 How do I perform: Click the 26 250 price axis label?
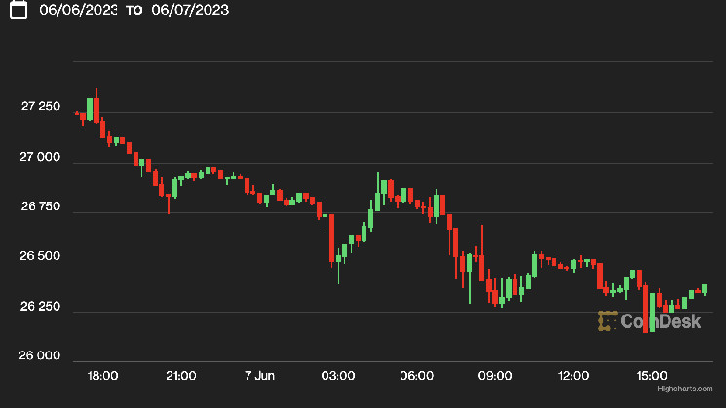tap(41, 307)
